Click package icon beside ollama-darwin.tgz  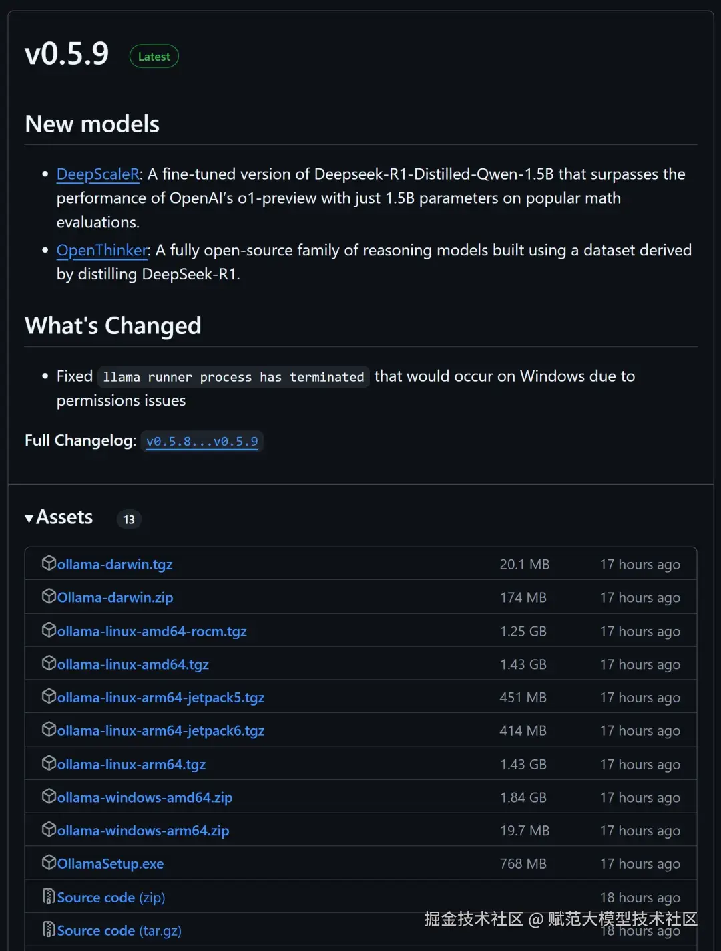click(x=49, y=563)
